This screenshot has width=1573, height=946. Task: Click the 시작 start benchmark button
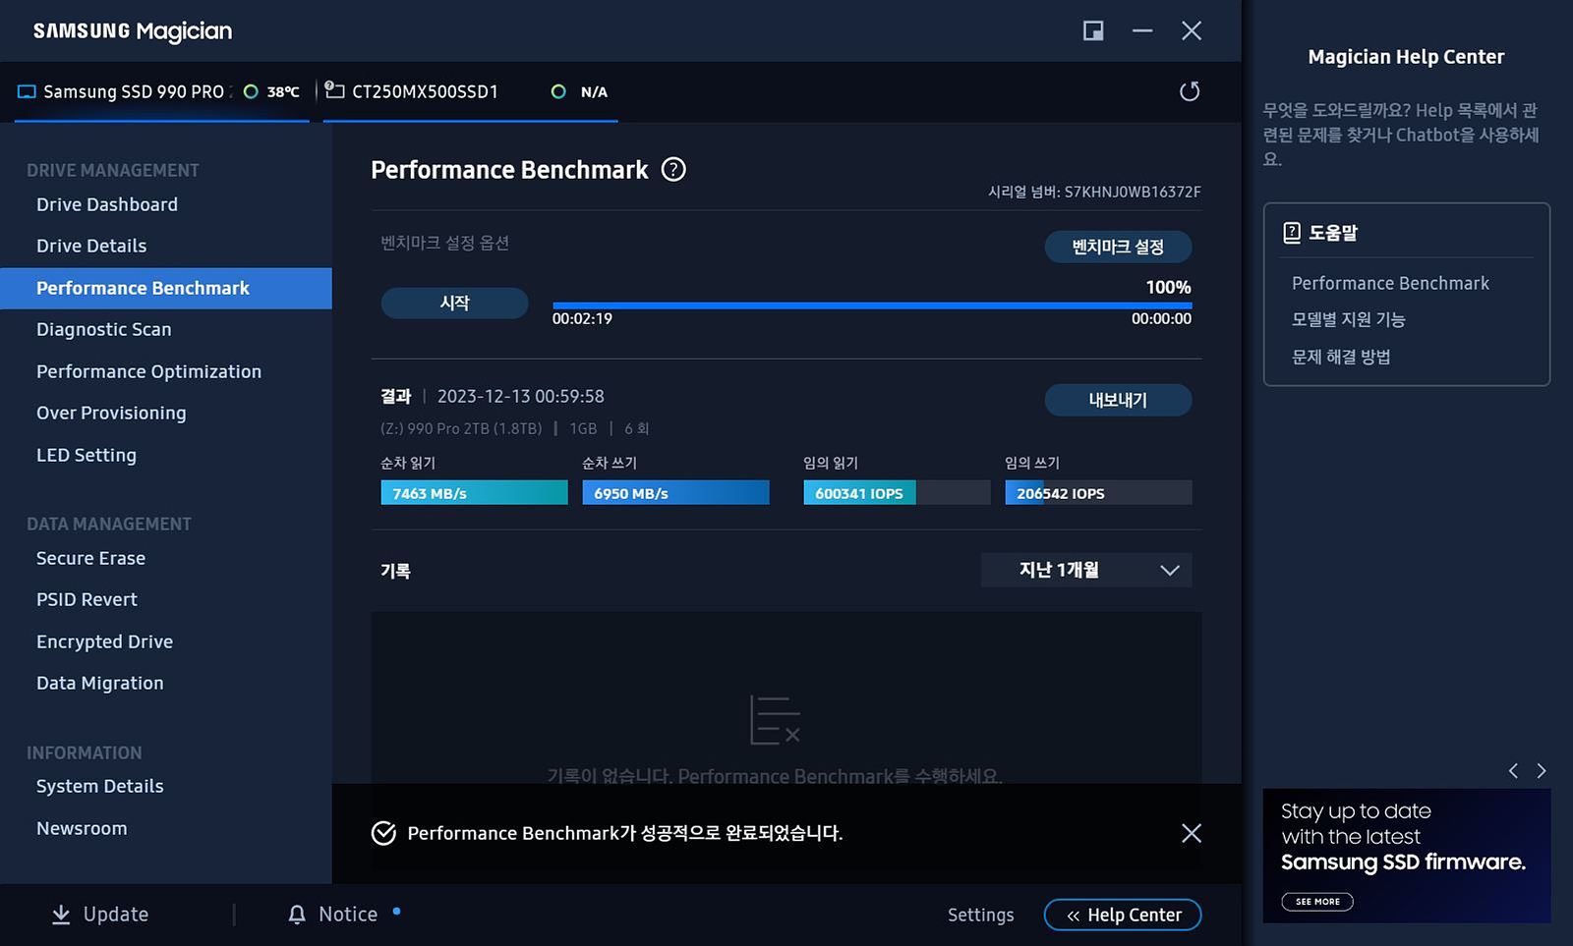tap(454, 303)
